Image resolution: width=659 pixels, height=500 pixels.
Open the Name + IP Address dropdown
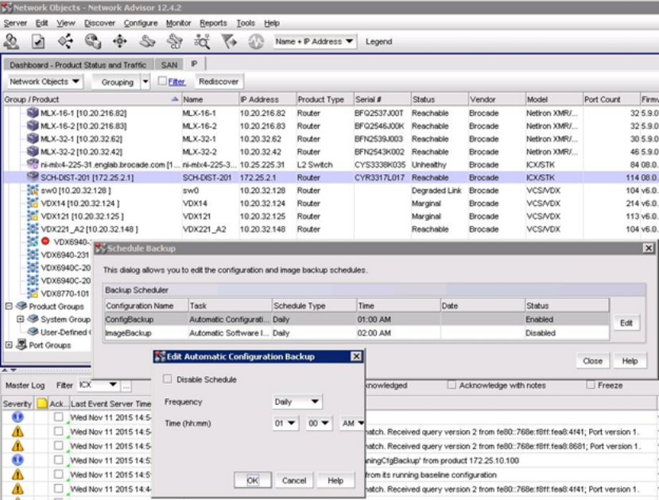314,41
